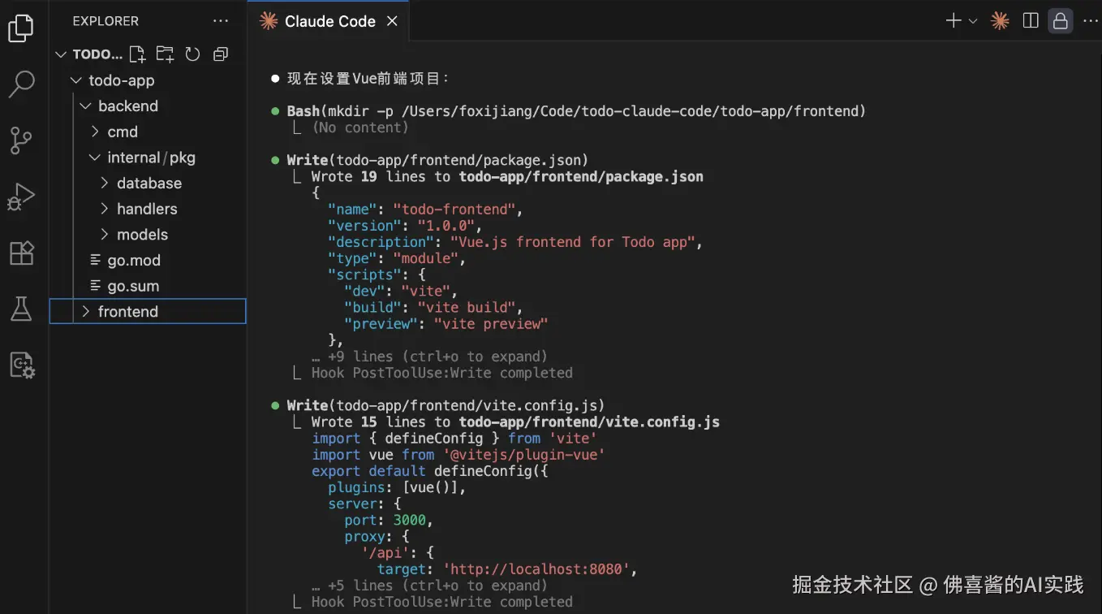This screenshot has width=1102, height=614.
Task: Open the Source Control view
Action: click(x=21, y=141)
